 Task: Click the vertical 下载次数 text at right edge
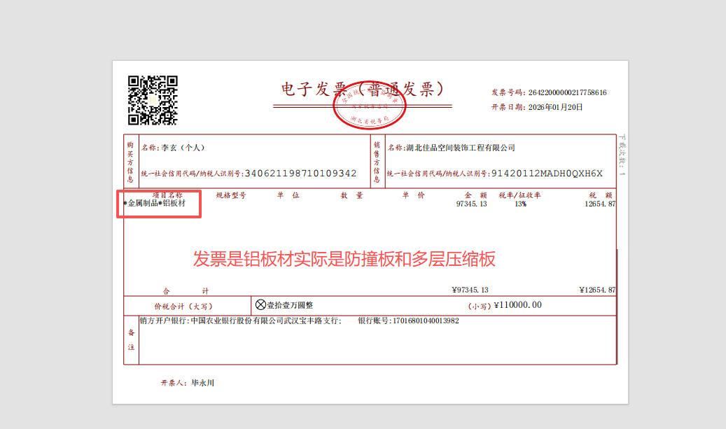point(622,154)
